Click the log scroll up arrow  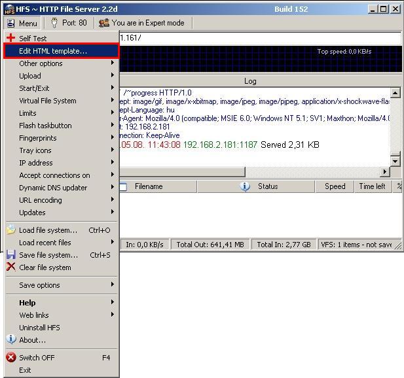[395, 93]
